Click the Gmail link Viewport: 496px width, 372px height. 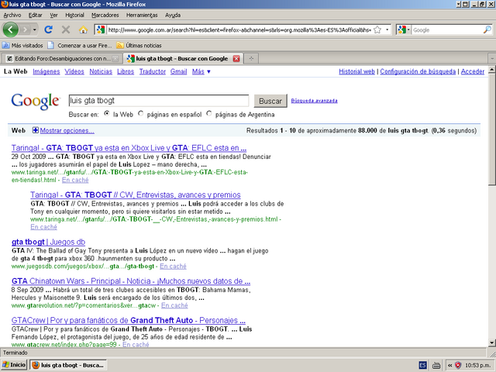point(179,71)
